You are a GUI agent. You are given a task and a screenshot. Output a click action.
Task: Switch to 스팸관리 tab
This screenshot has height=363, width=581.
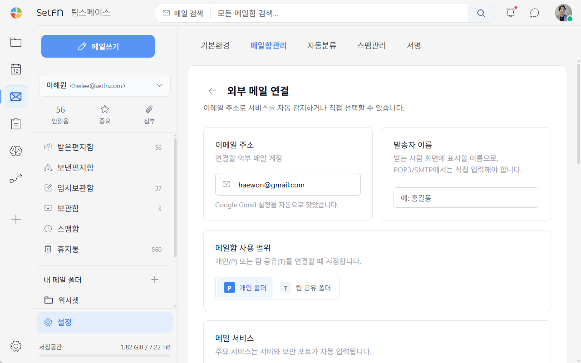371,45
